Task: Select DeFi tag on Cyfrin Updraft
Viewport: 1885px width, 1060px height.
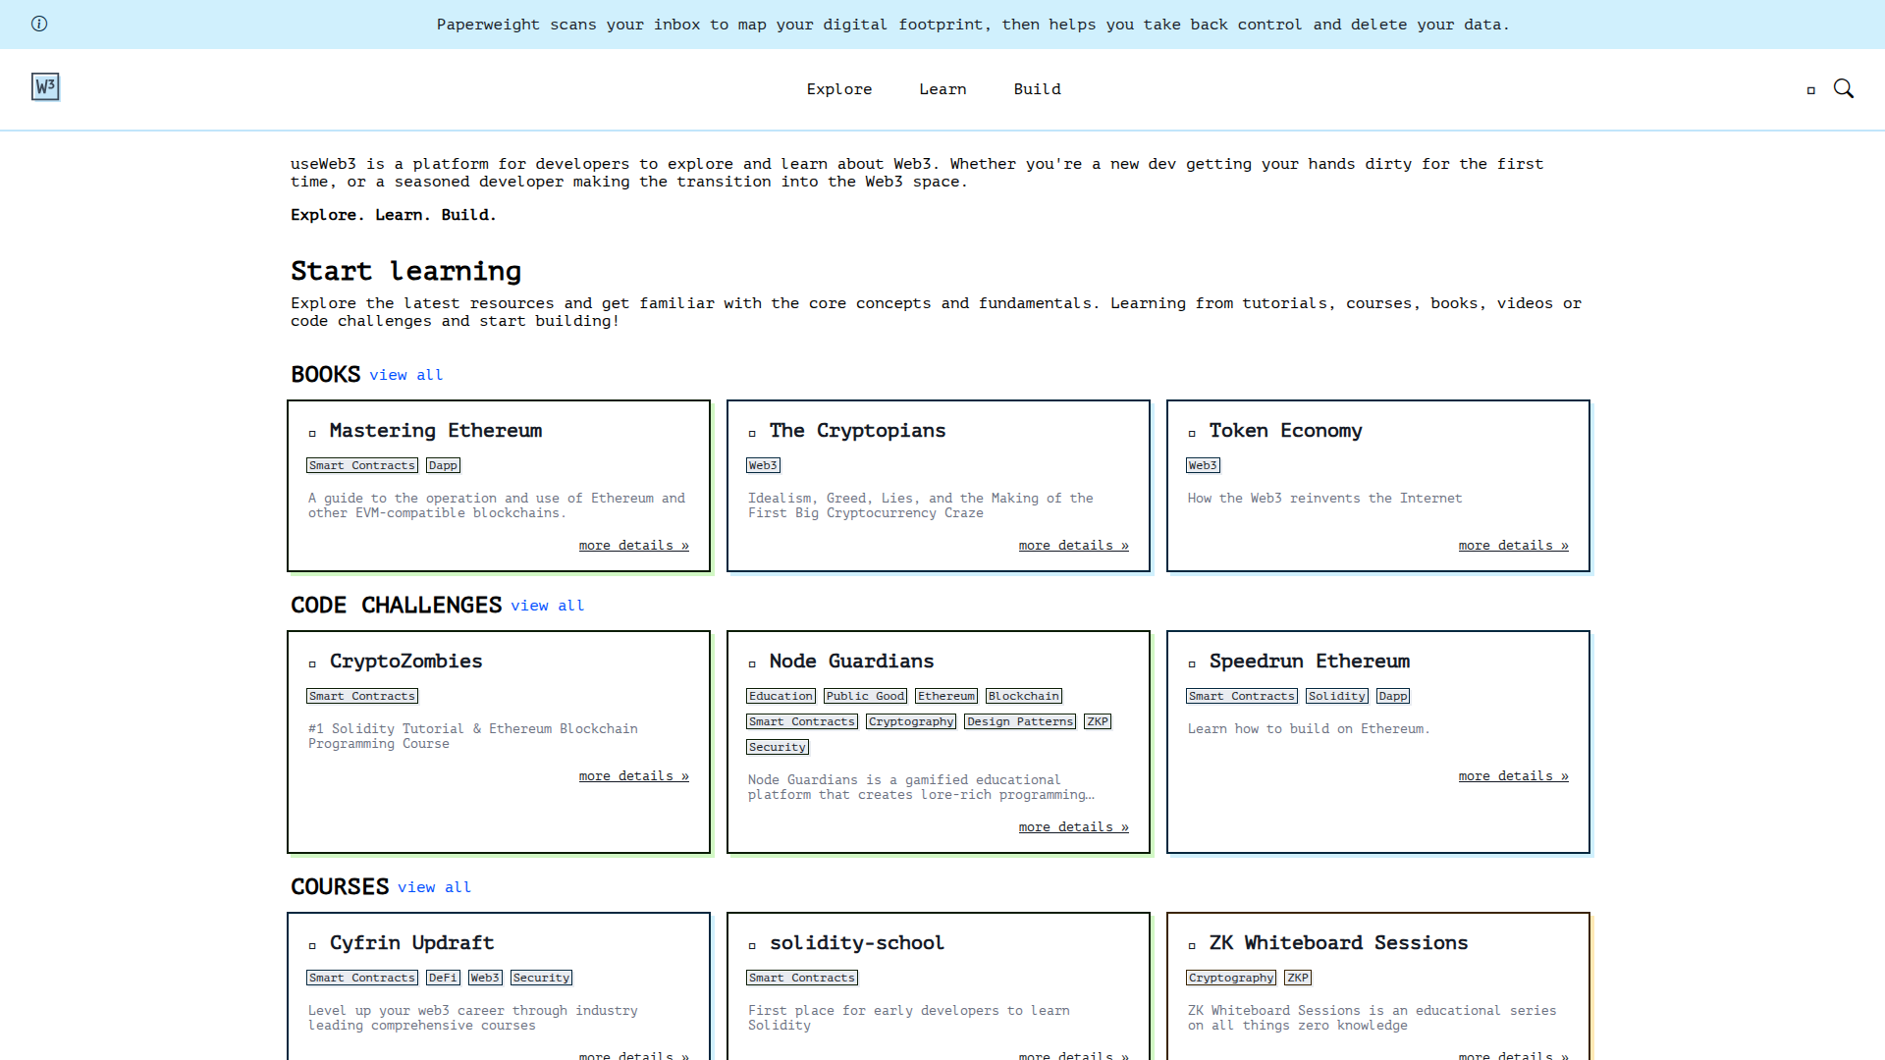Action: pyautogui.click(x=443, y=978)
